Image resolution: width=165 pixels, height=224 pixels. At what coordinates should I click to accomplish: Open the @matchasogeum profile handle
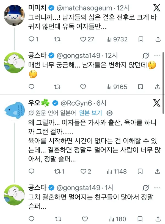84,8
